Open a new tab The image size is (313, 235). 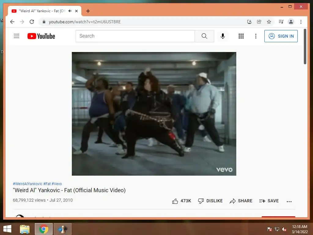pyautogui.click(x=88, y=11)
